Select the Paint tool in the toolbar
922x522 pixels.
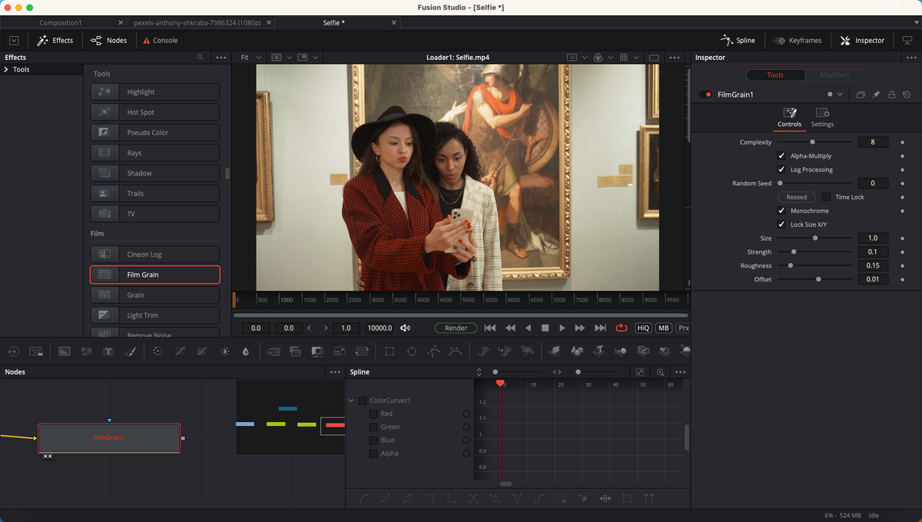(130, 351)
